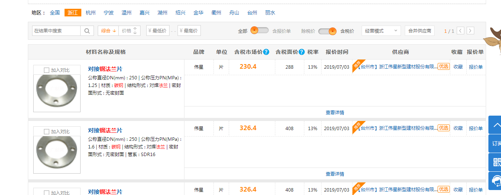
Task: Open 报价单 in the SDR16 row
Action: tap(476, 128)
